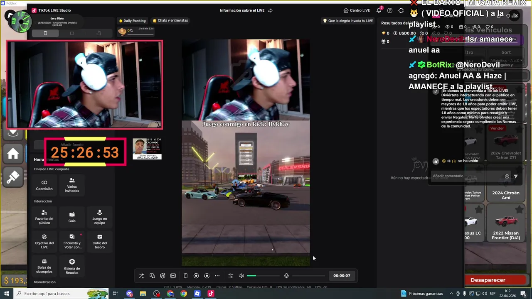
Task: Open Objetivo del LIVE tool
Action: click(x=44, y=242)
